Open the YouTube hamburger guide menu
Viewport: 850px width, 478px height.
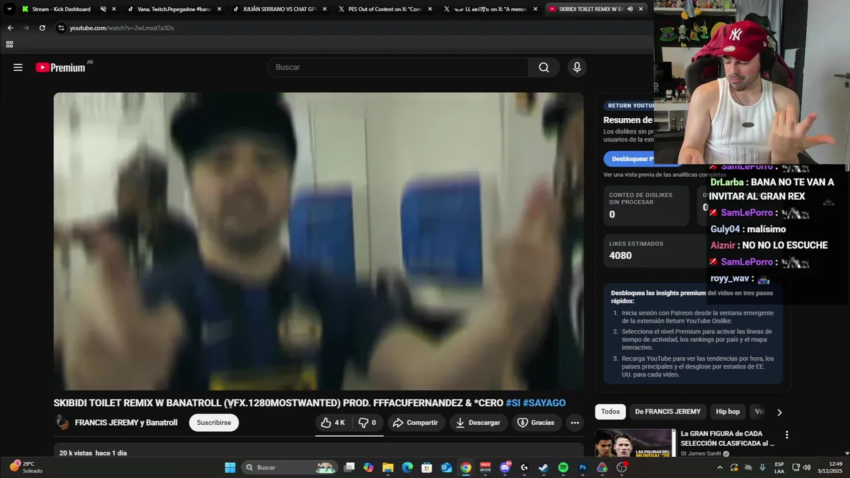click(18, 67)
